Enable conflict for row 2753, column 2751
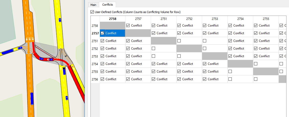289x117 pixels. [x=154, y=56]
